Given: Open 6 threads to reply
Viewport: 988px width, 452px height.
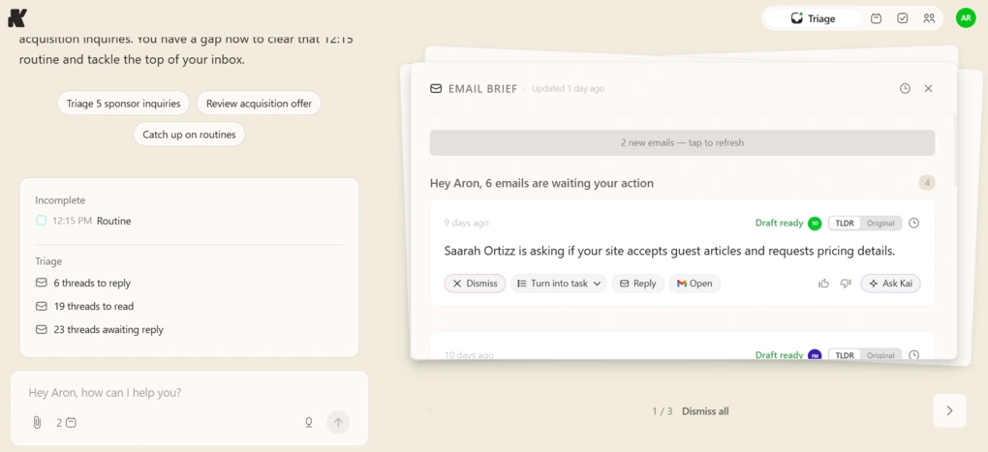Looking at the screenshot, I should coord(83,284).
